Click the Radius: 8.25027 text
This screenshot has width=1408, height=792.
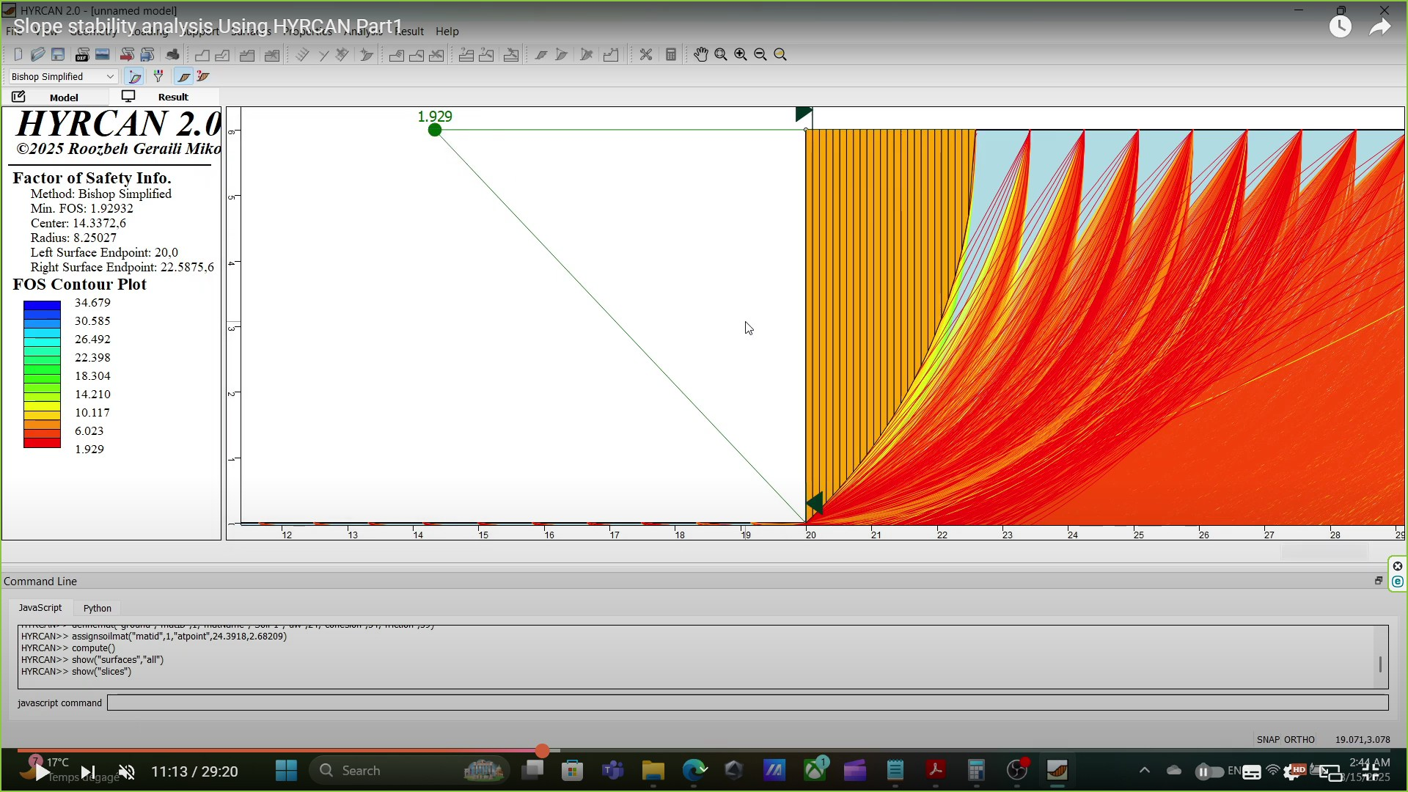coord(73,238)
